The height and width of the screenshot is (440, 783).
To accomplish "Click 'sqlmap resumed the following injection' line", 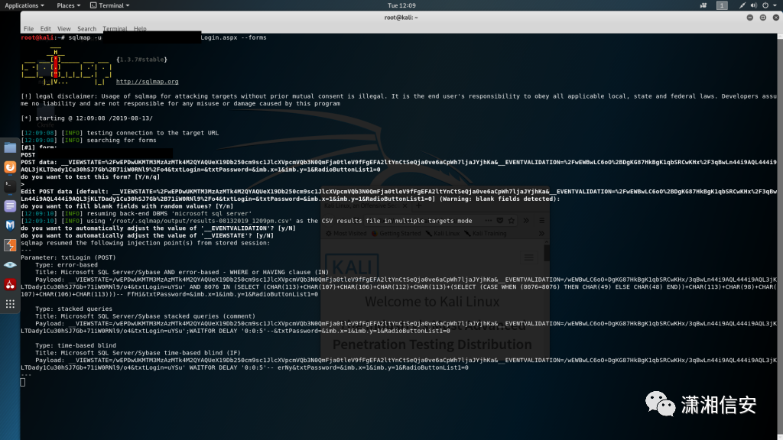I will click(x=145, y=243).
